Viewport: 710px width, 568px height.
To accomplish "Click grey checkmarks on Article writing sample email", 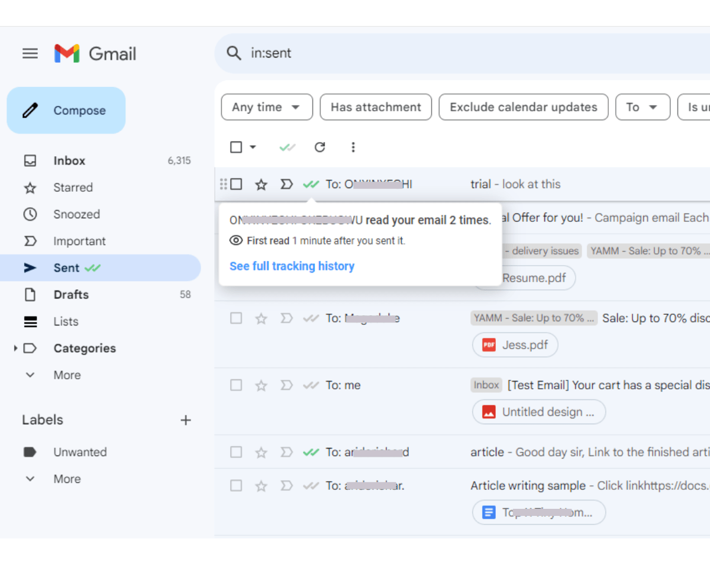I will 311,486.
